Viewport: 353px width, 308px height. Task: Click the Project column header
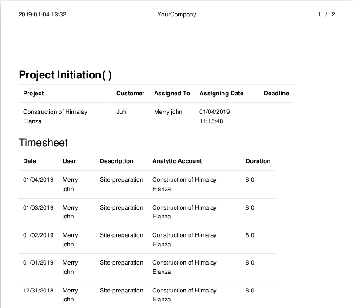[x=33, y=93]
